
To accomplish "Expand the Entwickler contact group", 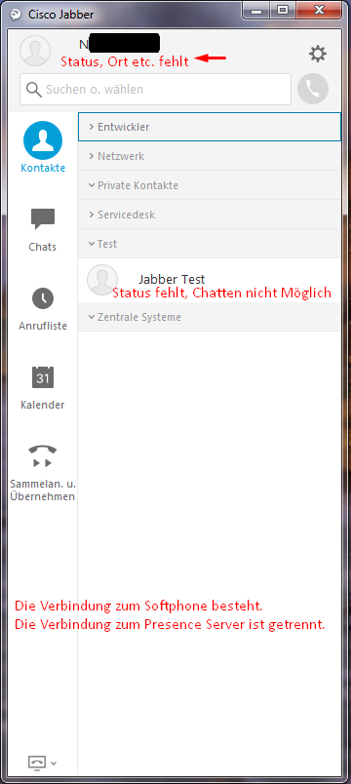I will [210, 127].
